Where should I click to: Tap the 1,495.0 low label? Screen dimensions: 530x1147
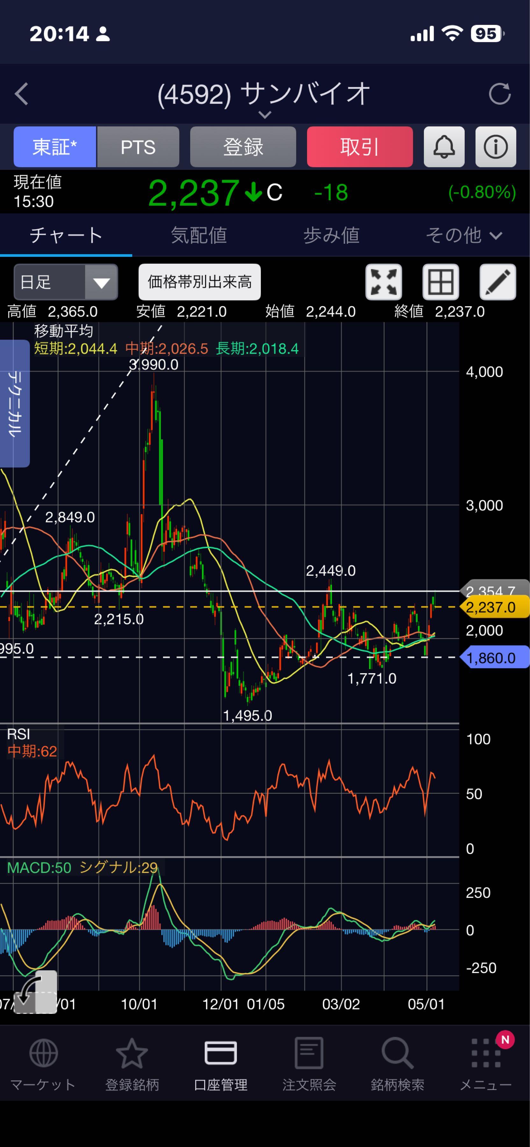(x=247, y=716)
